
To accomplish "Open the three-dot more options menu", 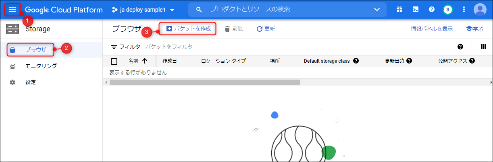I will coord(464,9).
